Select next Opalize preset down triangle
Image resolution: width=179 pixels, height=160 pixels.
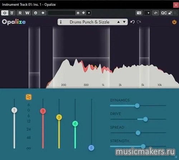[x=124, y=22]
